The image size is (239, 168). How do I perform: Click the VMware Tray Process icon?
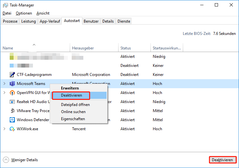13,111
